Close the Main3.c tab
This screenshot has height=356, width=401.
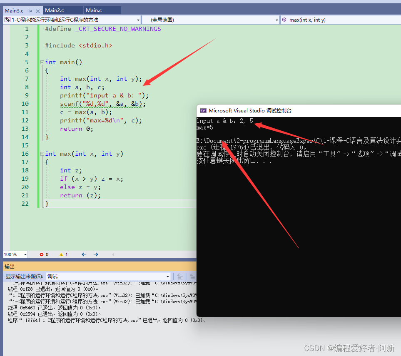(x=38, y=11)
